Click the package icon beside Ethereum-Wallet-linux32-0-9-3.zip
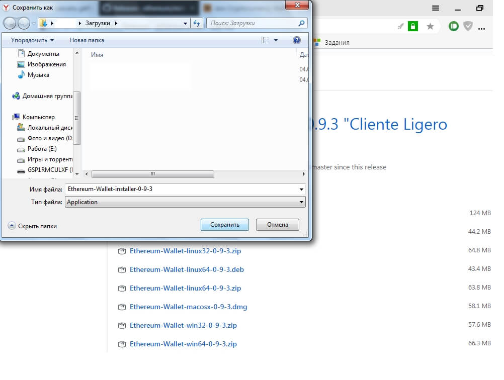The width and height of the screenshot is (504, 380). coord(122,251)
